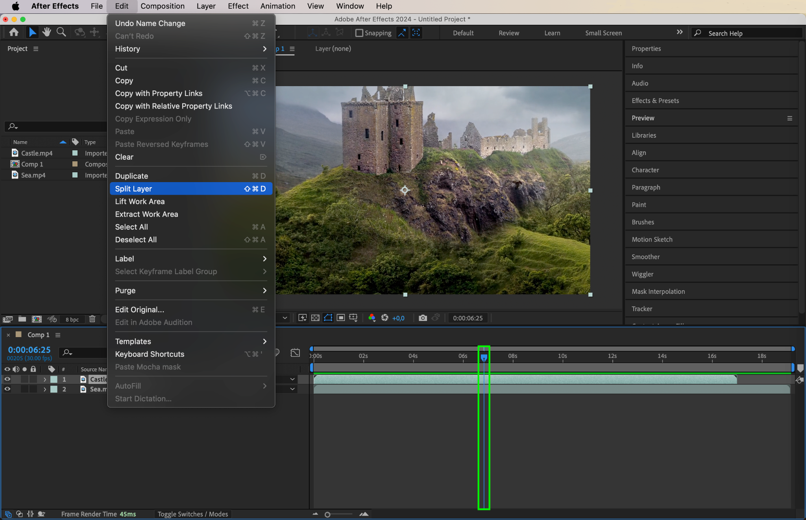Toggle transparency grid icon in viewer
The image size is (806, 520).
315,318
